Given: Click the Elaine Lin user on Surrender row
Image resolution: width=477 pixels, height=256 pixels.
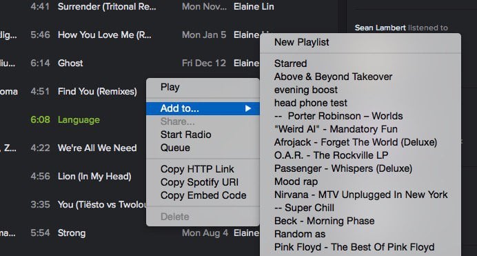Looking at the screenshot, I should tap(254, 6).
